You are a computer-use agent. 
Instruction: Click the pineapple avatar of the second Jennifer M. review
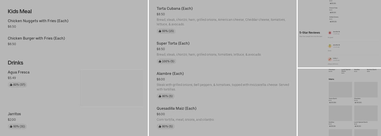pyautogui.click(x=330, y=46)
